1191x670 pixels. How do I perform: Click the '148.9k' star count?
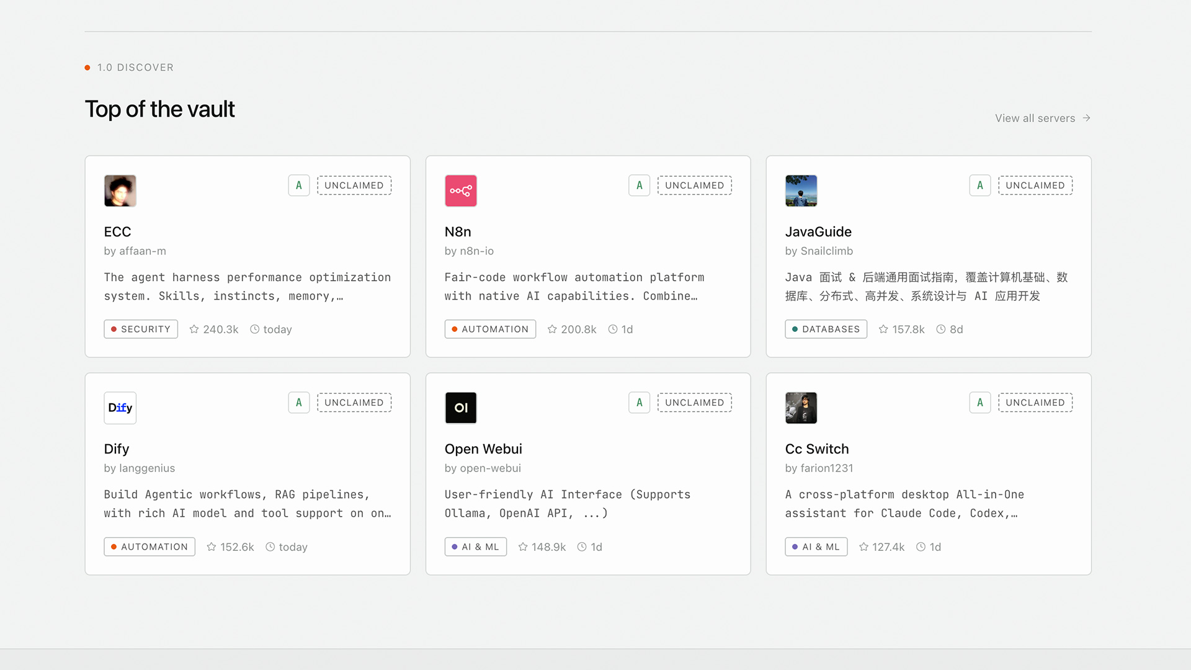(548, 547)
